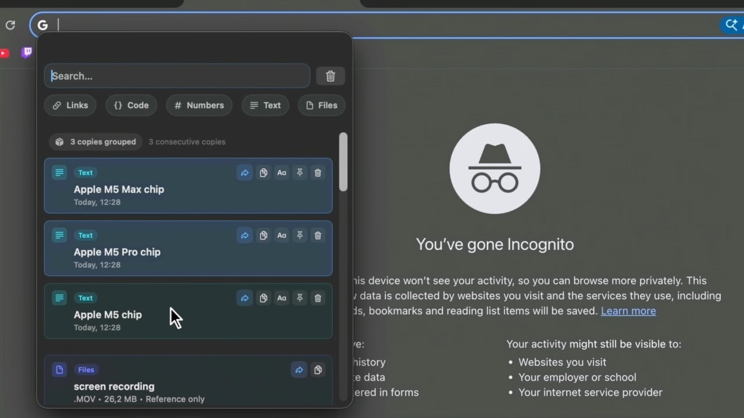Click the file type icon beside screen recording
The height and width of the screenshot is (418, 744).
coord(59,370)
